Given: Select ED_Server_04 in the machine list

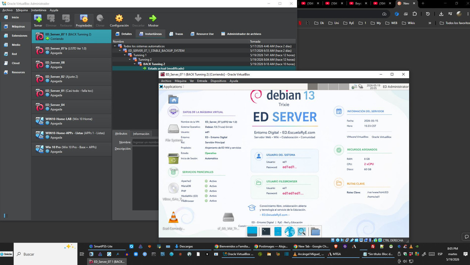Looking at the screenshot, I should [x=72, y=107].
